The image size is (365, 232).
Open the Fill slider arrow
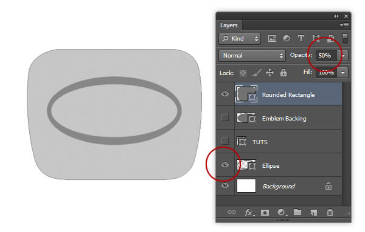click(x=343, y=73)
